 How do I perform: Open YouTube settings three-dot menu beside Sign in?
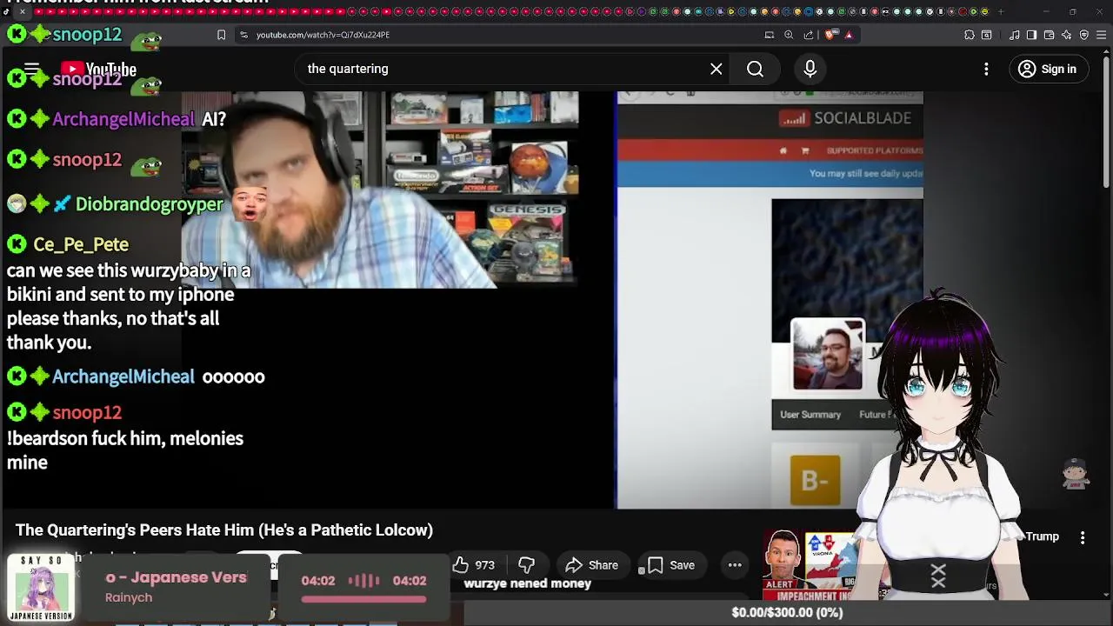pyautogui.click(x=986, y=69)
